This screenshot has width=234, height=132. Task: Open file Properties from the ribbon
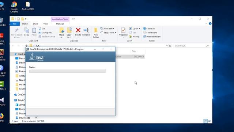[x=123, y=33]
